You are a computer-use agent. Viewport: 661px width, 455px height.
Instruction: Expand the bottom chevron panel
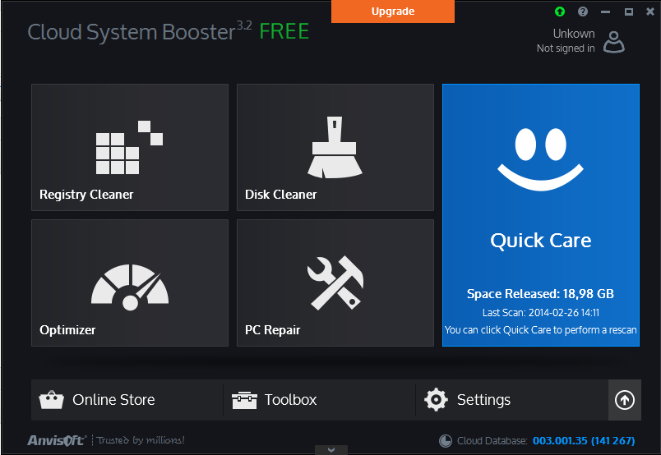tap(331, 450)
